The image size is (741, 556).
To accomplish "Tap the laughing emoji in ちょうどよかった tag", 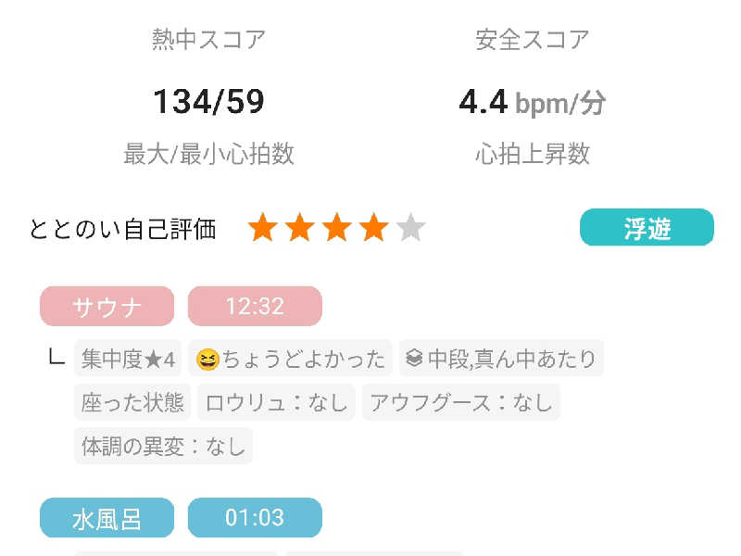I will [207, 360].
